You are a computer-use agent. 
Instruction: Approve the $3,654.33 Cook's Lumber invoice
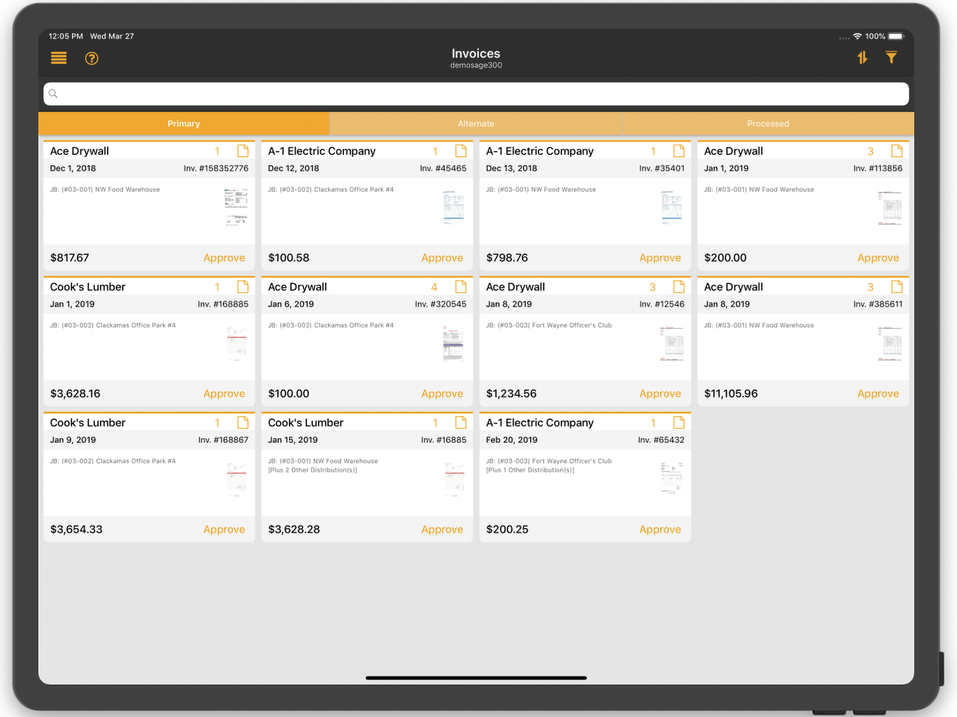coord(224,529)
